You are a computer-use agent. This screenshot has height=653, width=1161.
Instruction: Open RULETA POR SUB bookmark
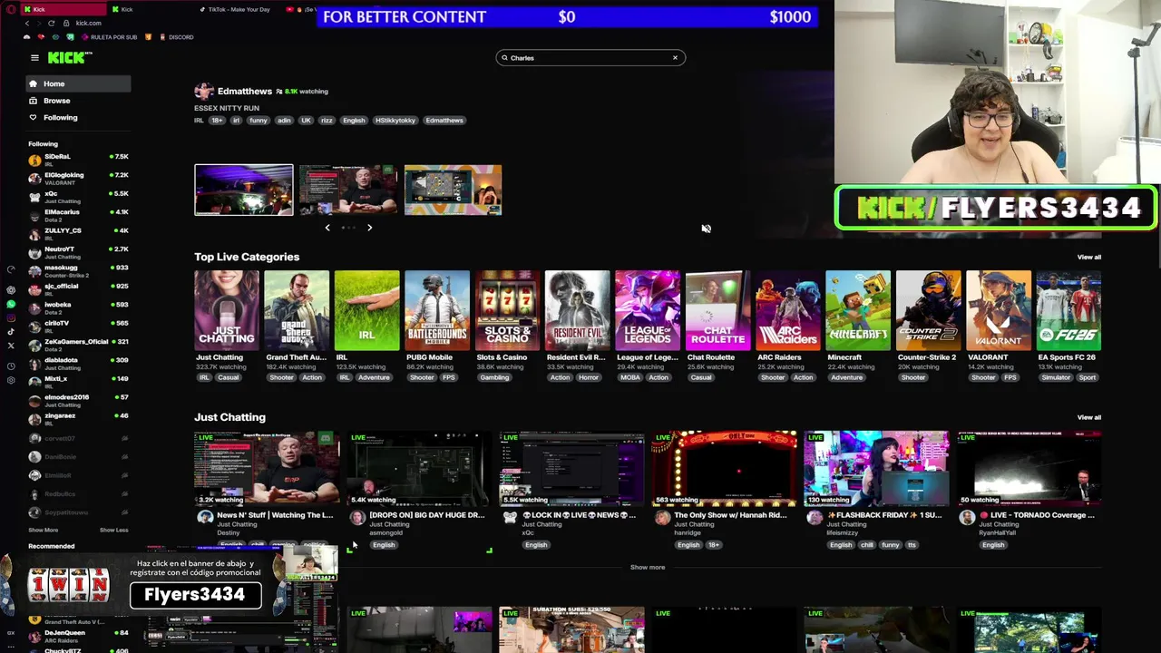click(108, 37)
